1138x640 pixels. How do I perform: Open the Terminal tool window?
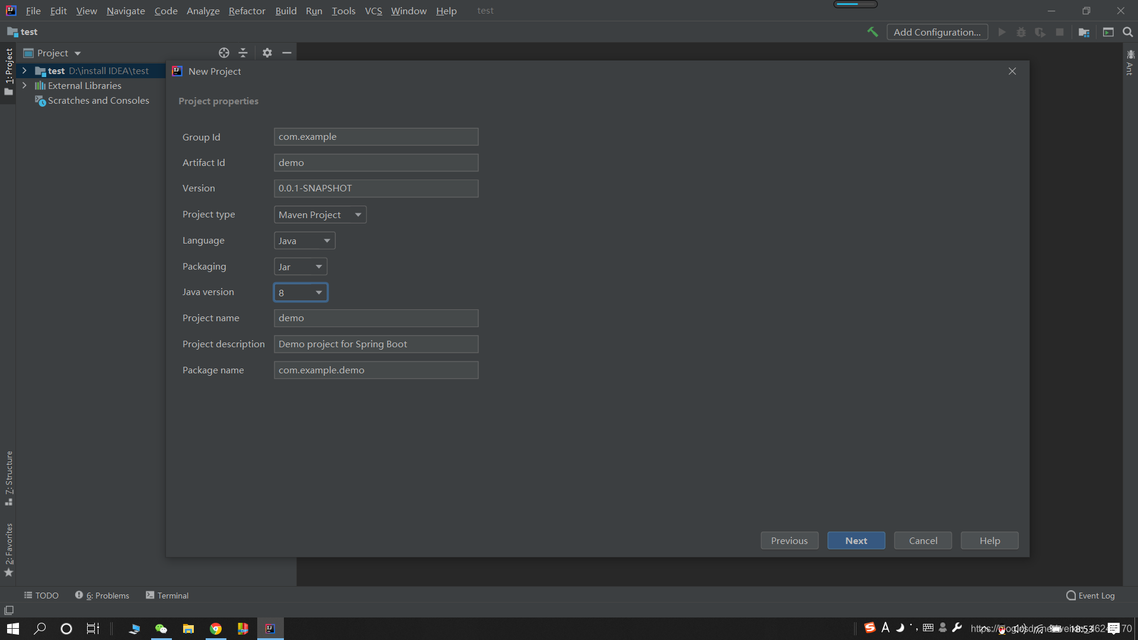pos(167,595)
